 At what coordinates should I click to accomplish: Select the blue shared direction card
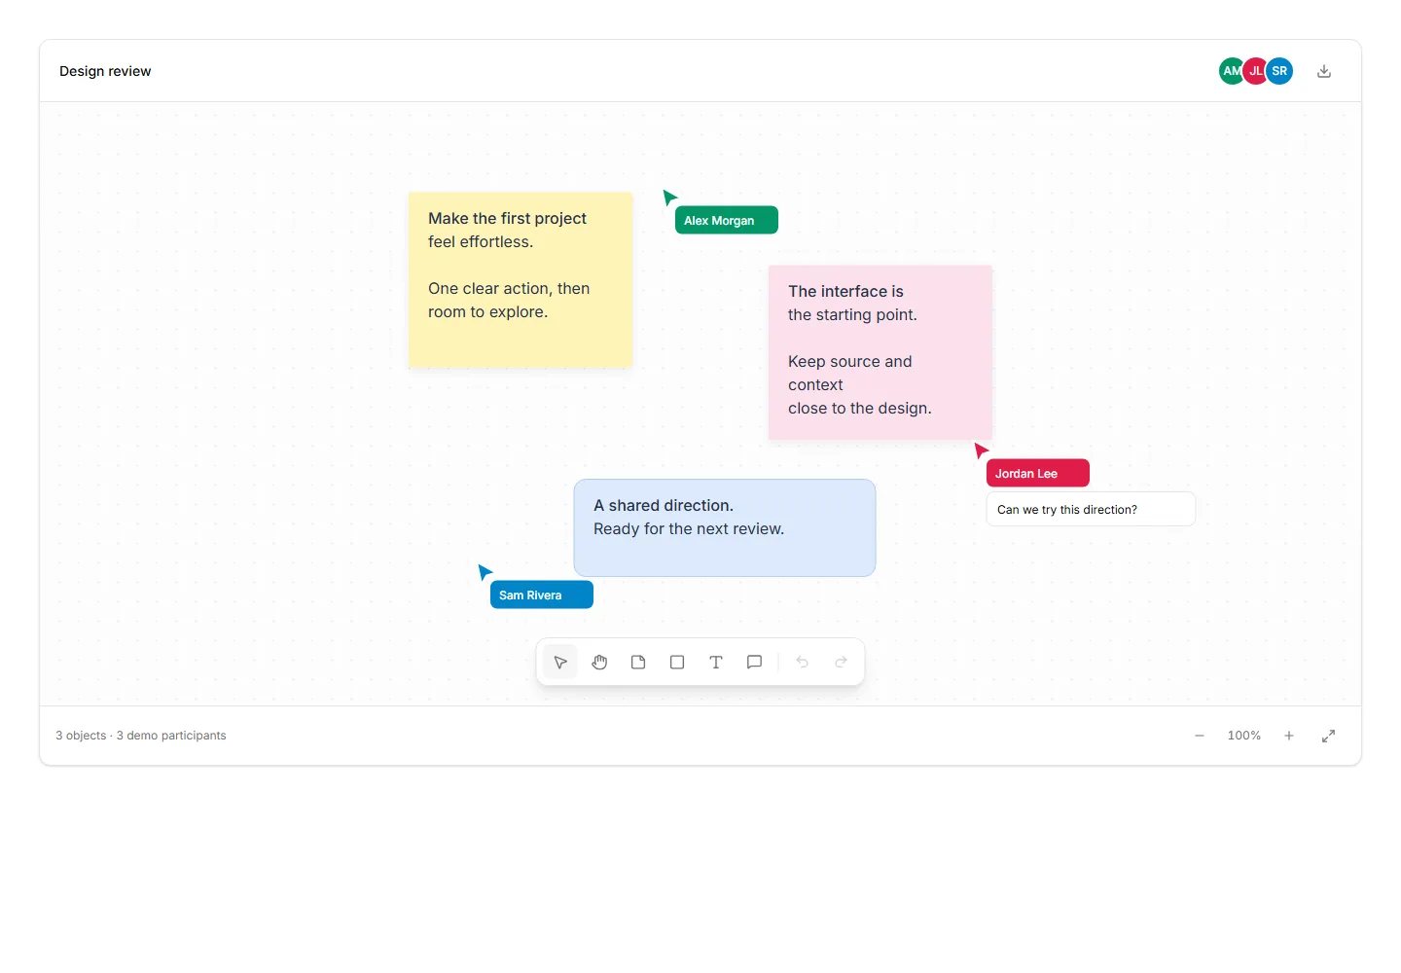tap(725, 527)
